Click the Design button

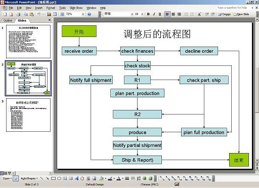(225, 14)
